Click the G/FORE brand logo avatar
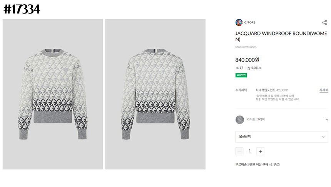Image resolution: width=331 pixels, height=187 pixels. (239, 23)
